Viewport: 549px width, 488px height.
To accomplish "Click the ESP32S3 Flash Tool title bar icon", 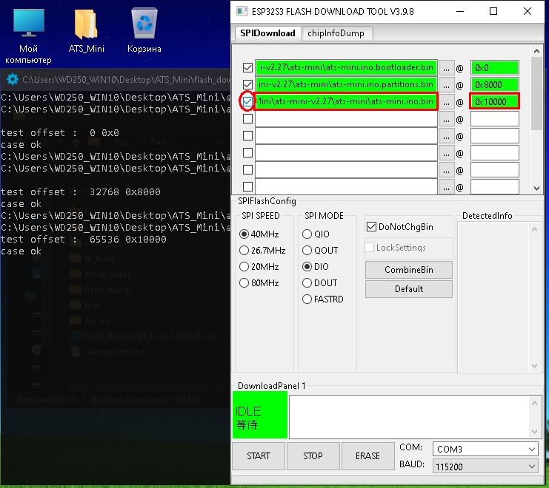I will click(x=242, y=12).
